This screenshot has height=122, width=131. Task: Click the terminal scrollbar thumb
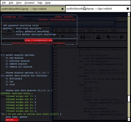(129, 99)
